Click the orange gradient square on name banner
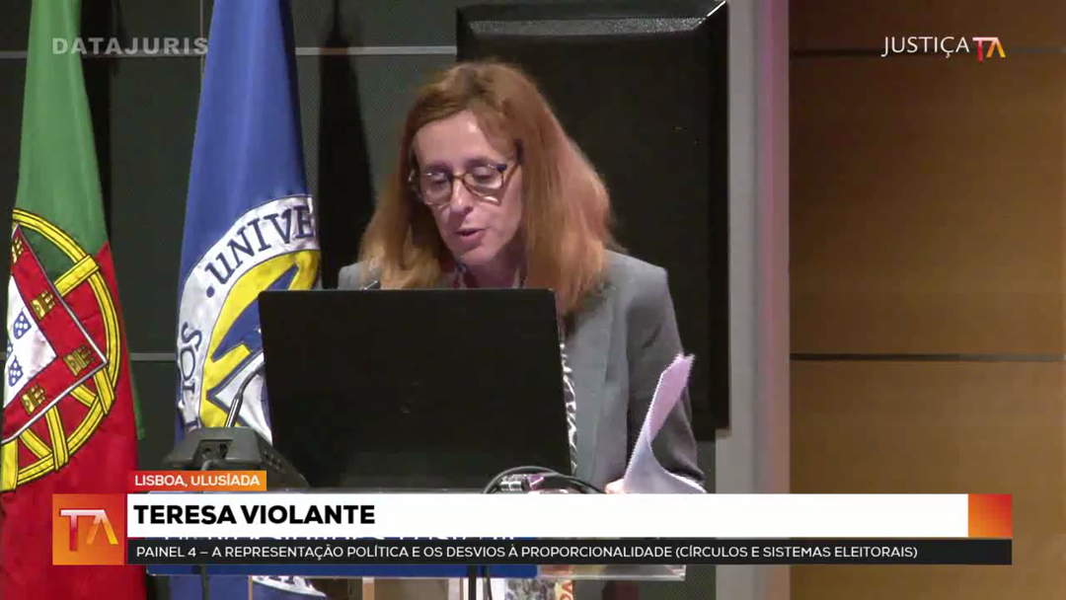Viewport: 1066px width, 600px height. coord(990,515)
